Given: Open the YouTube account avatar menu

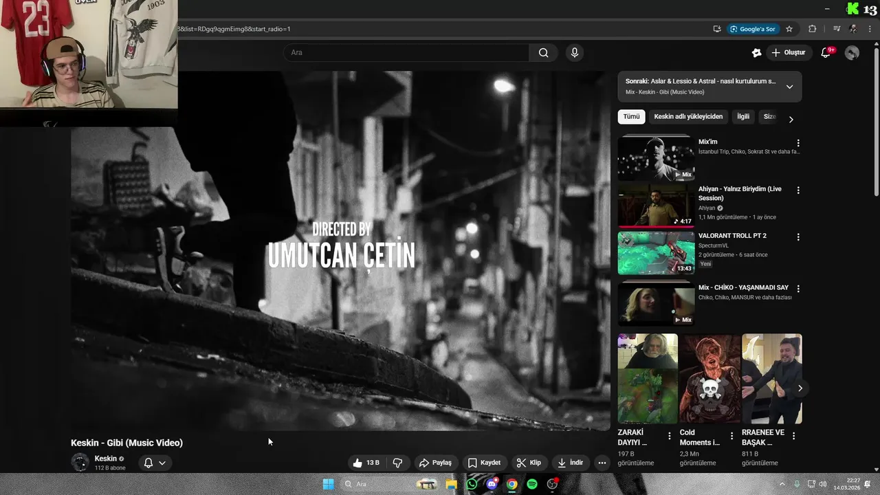Looking at the screenshot, I should (x=852, y=53).
